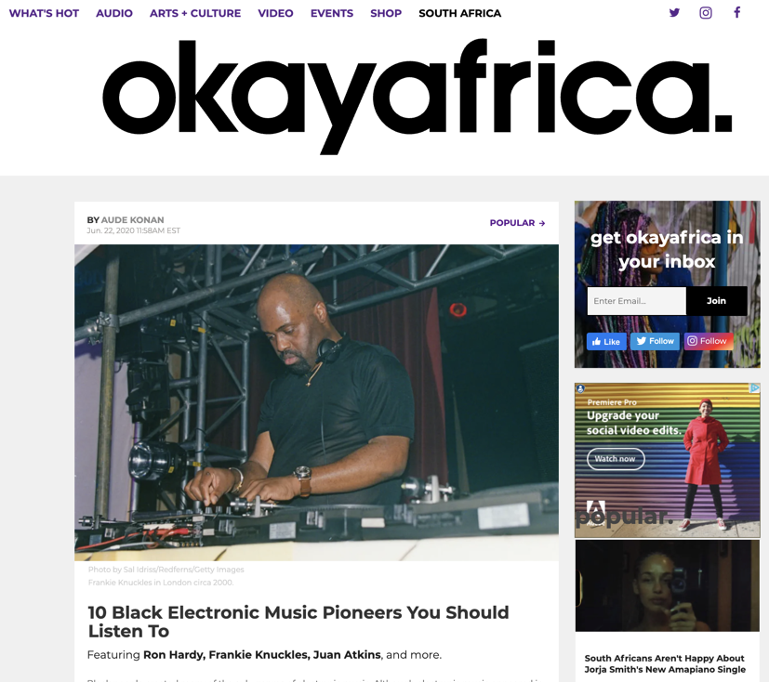Open the What's Hot menu
Image resolution: width=769 pixels, height=682 pixels.
(x=44, y=13)
